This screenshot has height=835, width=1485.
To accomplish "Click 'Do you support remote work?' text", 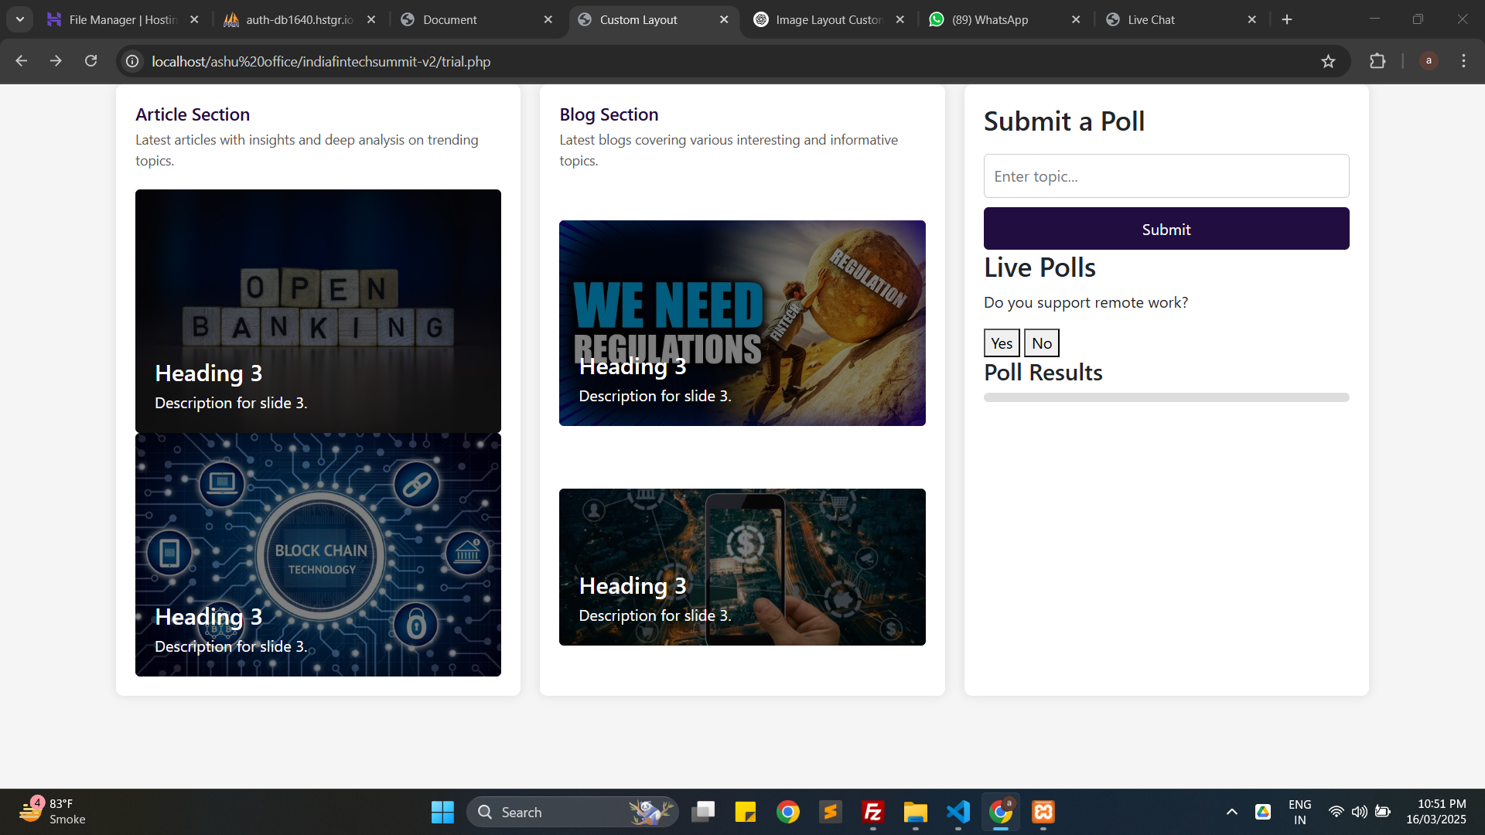I will click(1086, 302).
